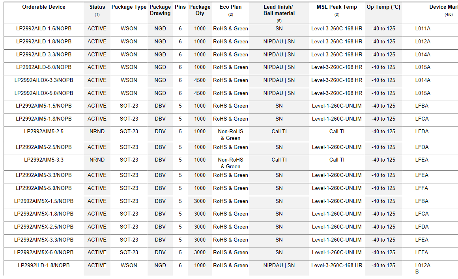Select the "MSL Peak Temp" column header
This screenshot has height=279, width=458.
click(x=337, y=7)
